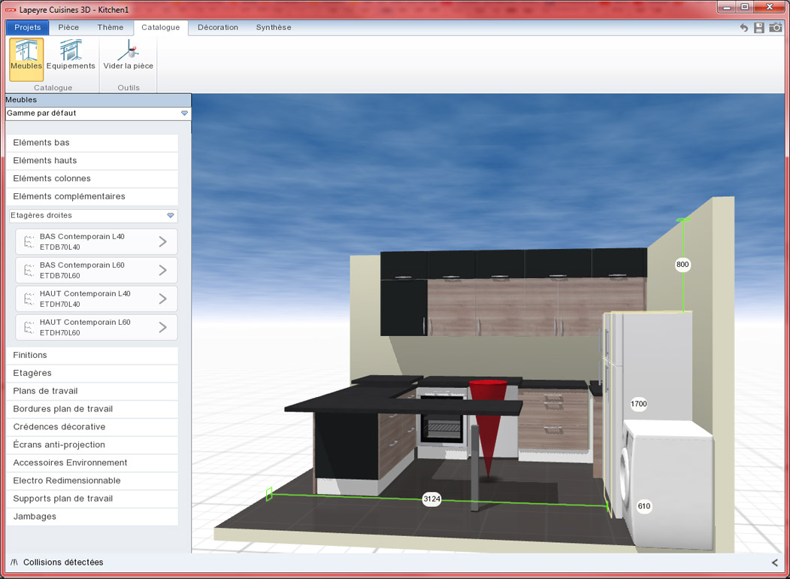Click the 3124 dimension label

(431, 499)
